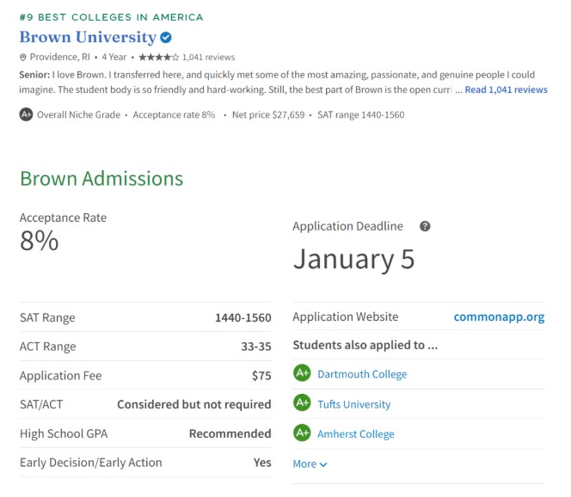Image resolution: width=571 pixels, height=497 pixels.
Task: Follow the Read 1,041 reviews link
Action: click(x=506, y=89)
